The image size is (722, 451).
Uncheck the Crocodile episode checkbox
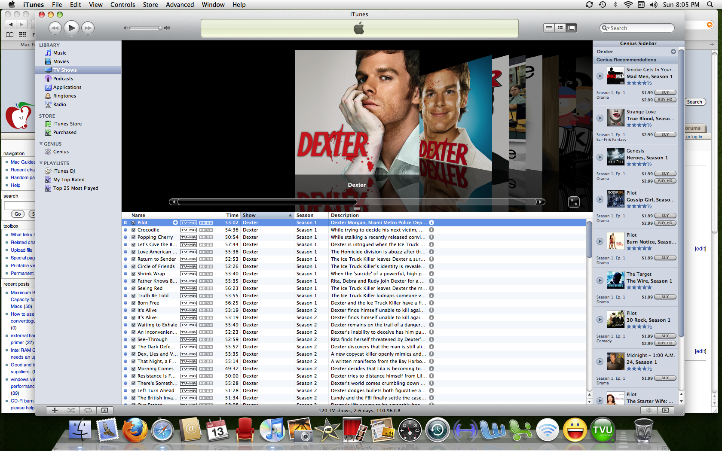[x=134, y=230]
